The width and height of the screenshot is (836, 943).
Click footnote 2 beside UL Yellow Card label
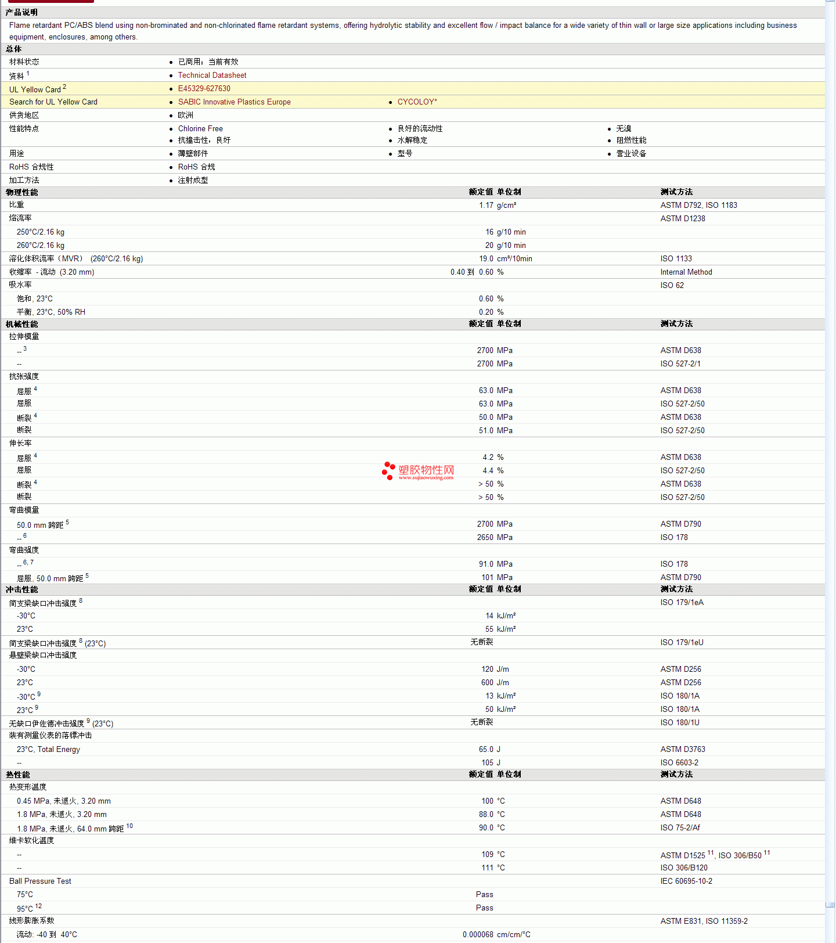point(64,87)
